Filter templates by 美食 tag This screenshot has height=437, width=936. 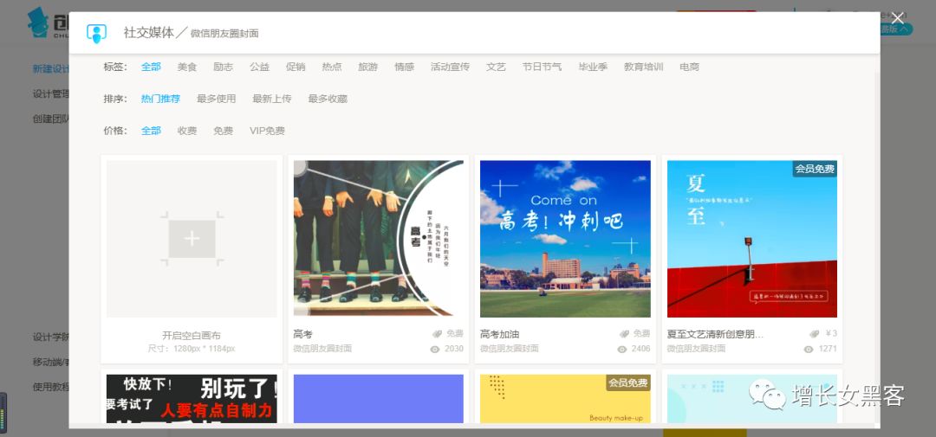coord(187,67)
